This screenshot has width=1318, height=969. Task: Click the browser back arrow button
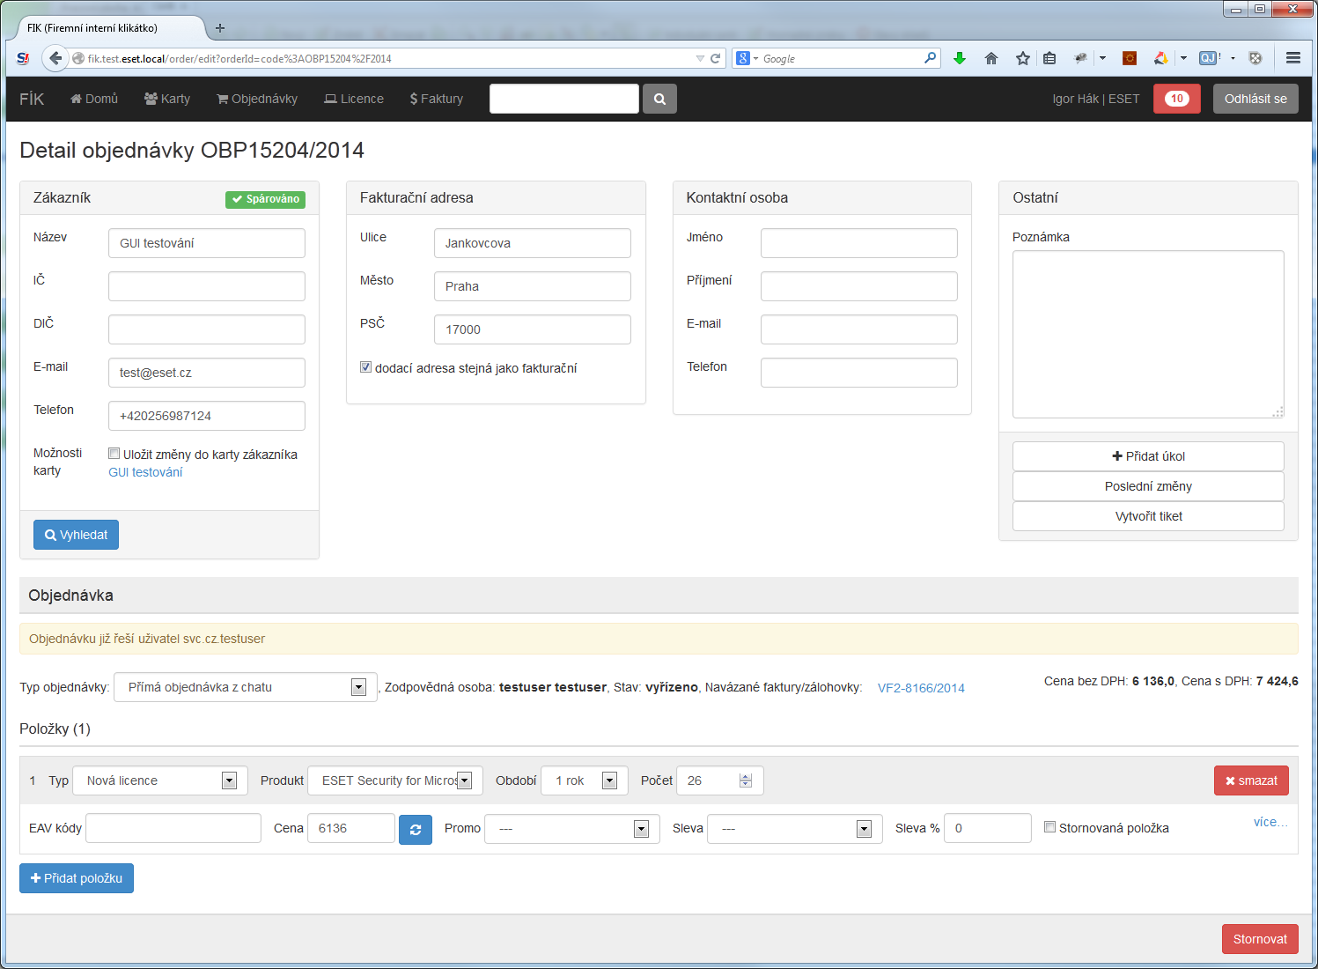point(55,58)
